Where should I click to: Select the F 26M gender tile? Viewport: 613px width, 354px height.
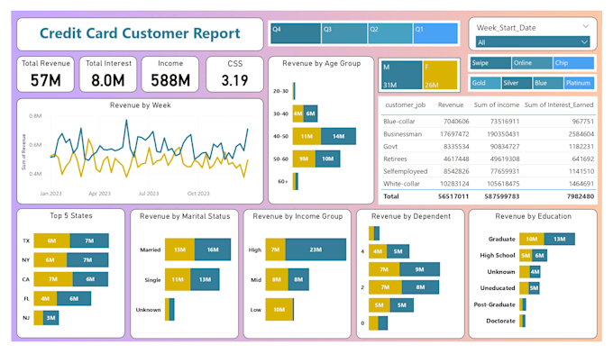[x=440, y=76]
